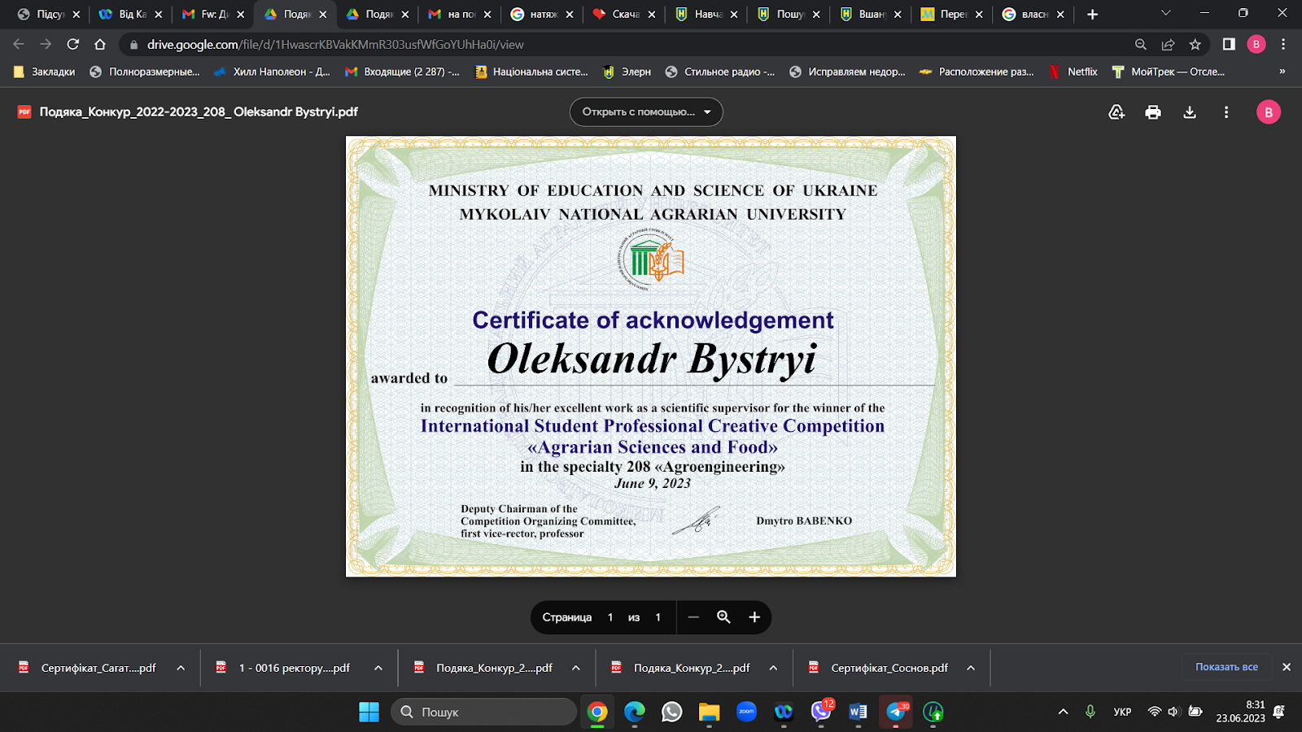Image resolution: width=1302 pixels, height=732 pixels.
Task: Expand options for 'Сертифікат_Соснов.pdf' download
Action: pos(971,668)
